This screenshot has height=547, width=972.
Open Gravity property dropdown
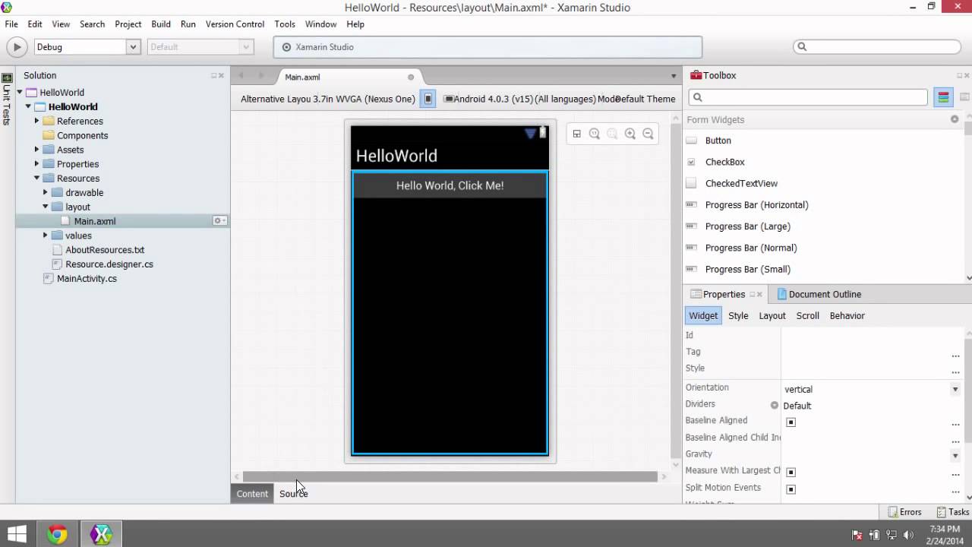tap(955, 455)
